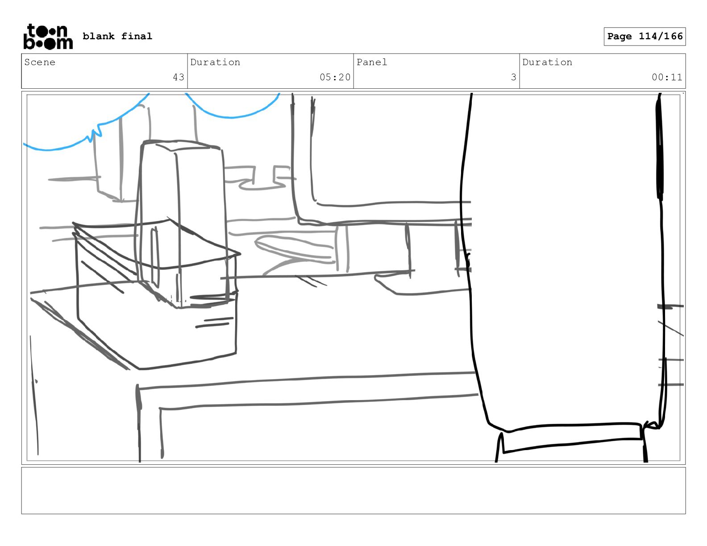Click the first Duration header label

click(215, 62)
